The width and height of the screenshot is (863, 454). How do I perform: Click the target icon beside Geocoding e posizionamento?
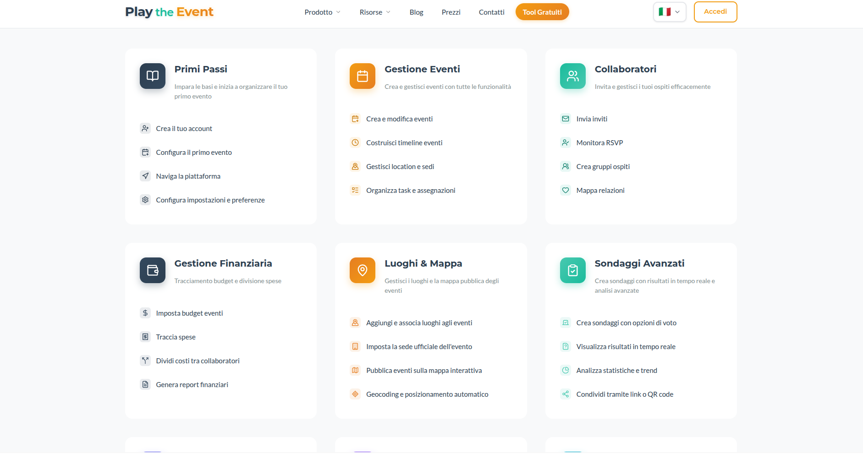(x=355, y=394)
